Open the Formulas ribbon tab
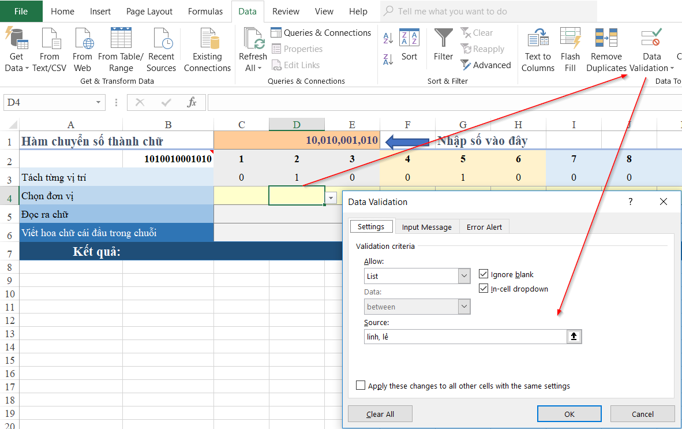The image size is (682, 429). 205,11
